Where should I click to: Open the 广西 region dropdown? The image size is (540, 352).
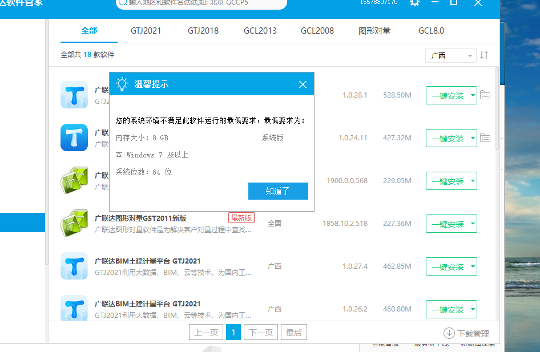click(451, 55)
